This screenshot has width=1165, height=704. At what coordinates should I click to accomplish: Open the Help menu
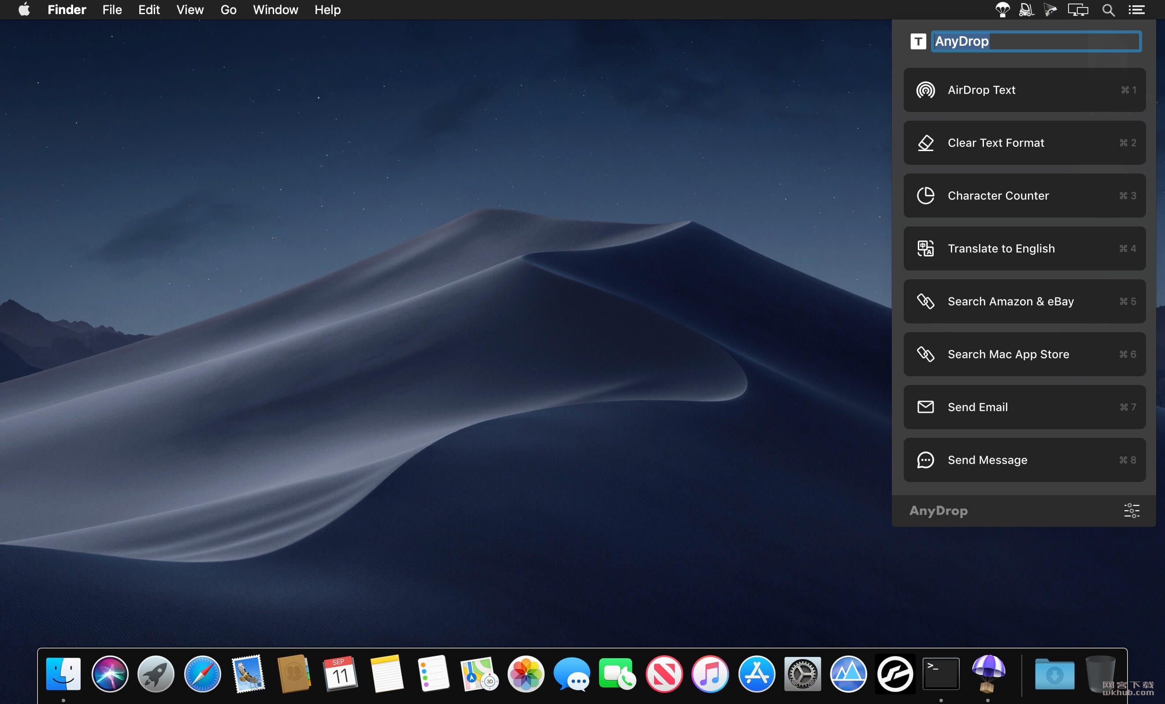(x=328, y=10)
